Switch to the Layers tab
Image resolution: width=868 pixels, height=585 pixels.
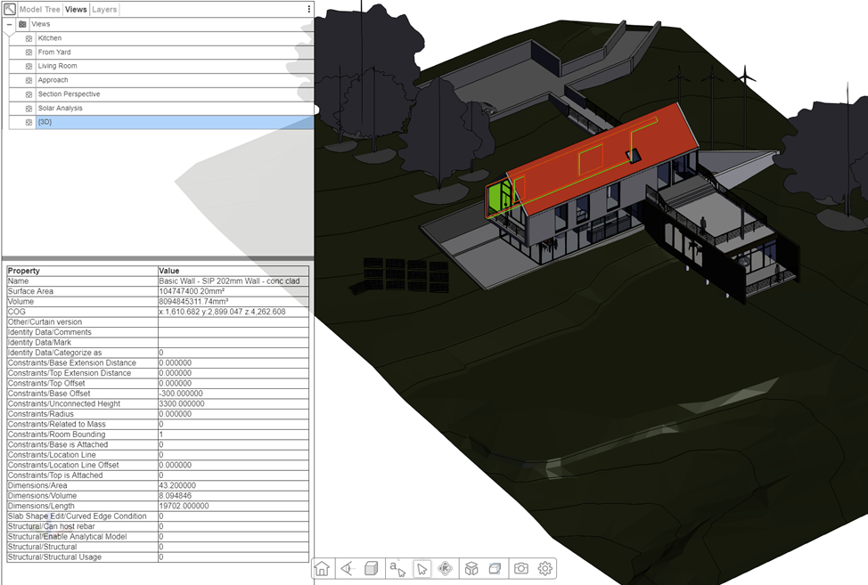click(104, 9)
